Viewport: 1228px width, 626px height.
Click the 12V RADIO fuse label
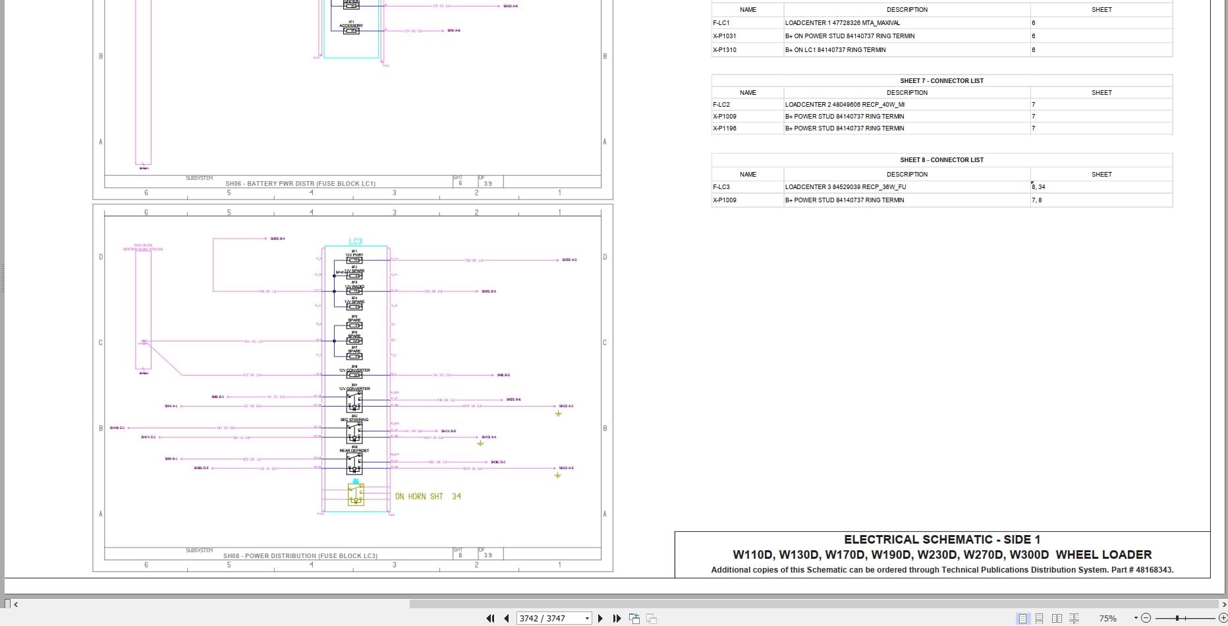354,287
